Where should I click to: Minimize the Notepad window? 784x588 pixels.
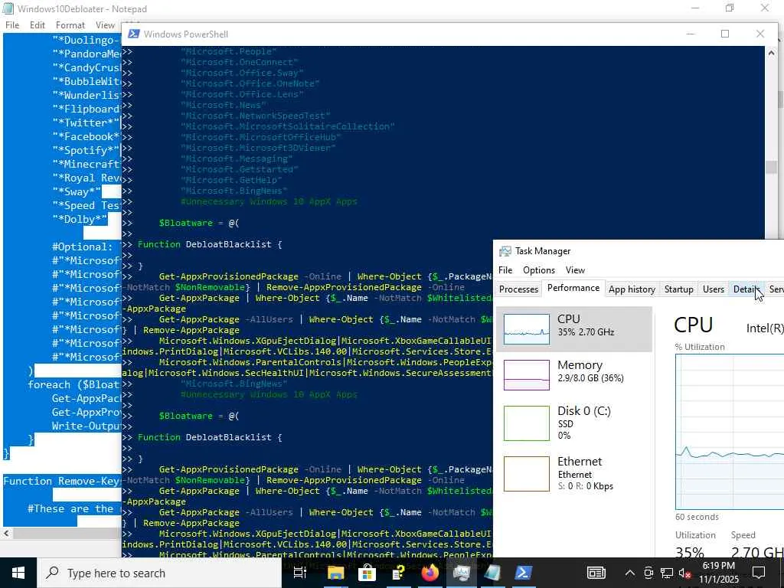(695, 8)
